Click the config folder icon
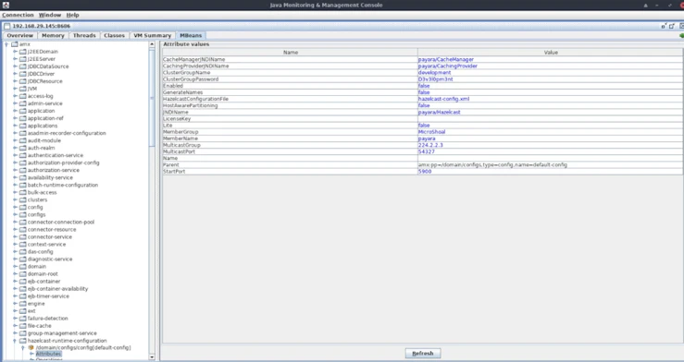Screen dimensions: 684x362 tap(23, 207)
